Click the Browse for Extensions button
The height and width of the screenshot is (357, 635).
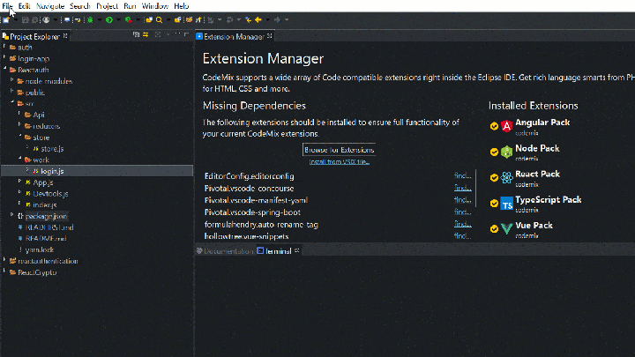pyautogui.click(x=339, y=150)
